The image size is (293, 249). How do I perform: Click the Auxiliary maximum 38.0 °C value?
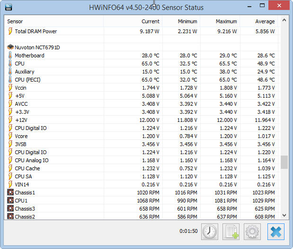pos(228,72)
